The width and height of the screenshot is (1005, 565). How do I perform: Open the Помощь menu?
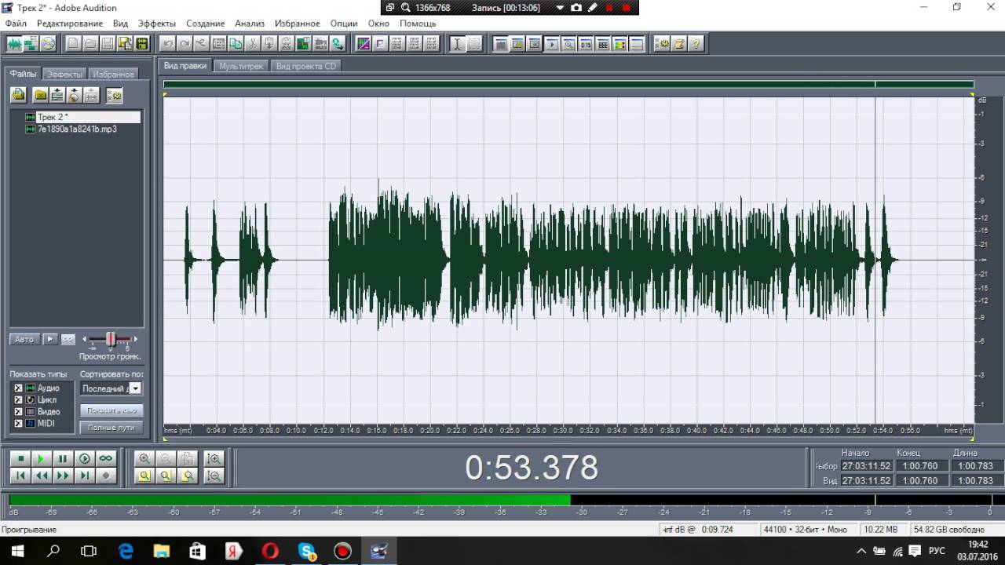click(418, 24)
